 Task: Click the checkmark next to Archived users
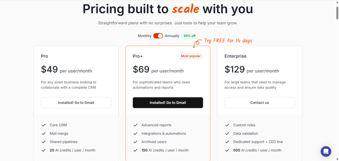135,142
